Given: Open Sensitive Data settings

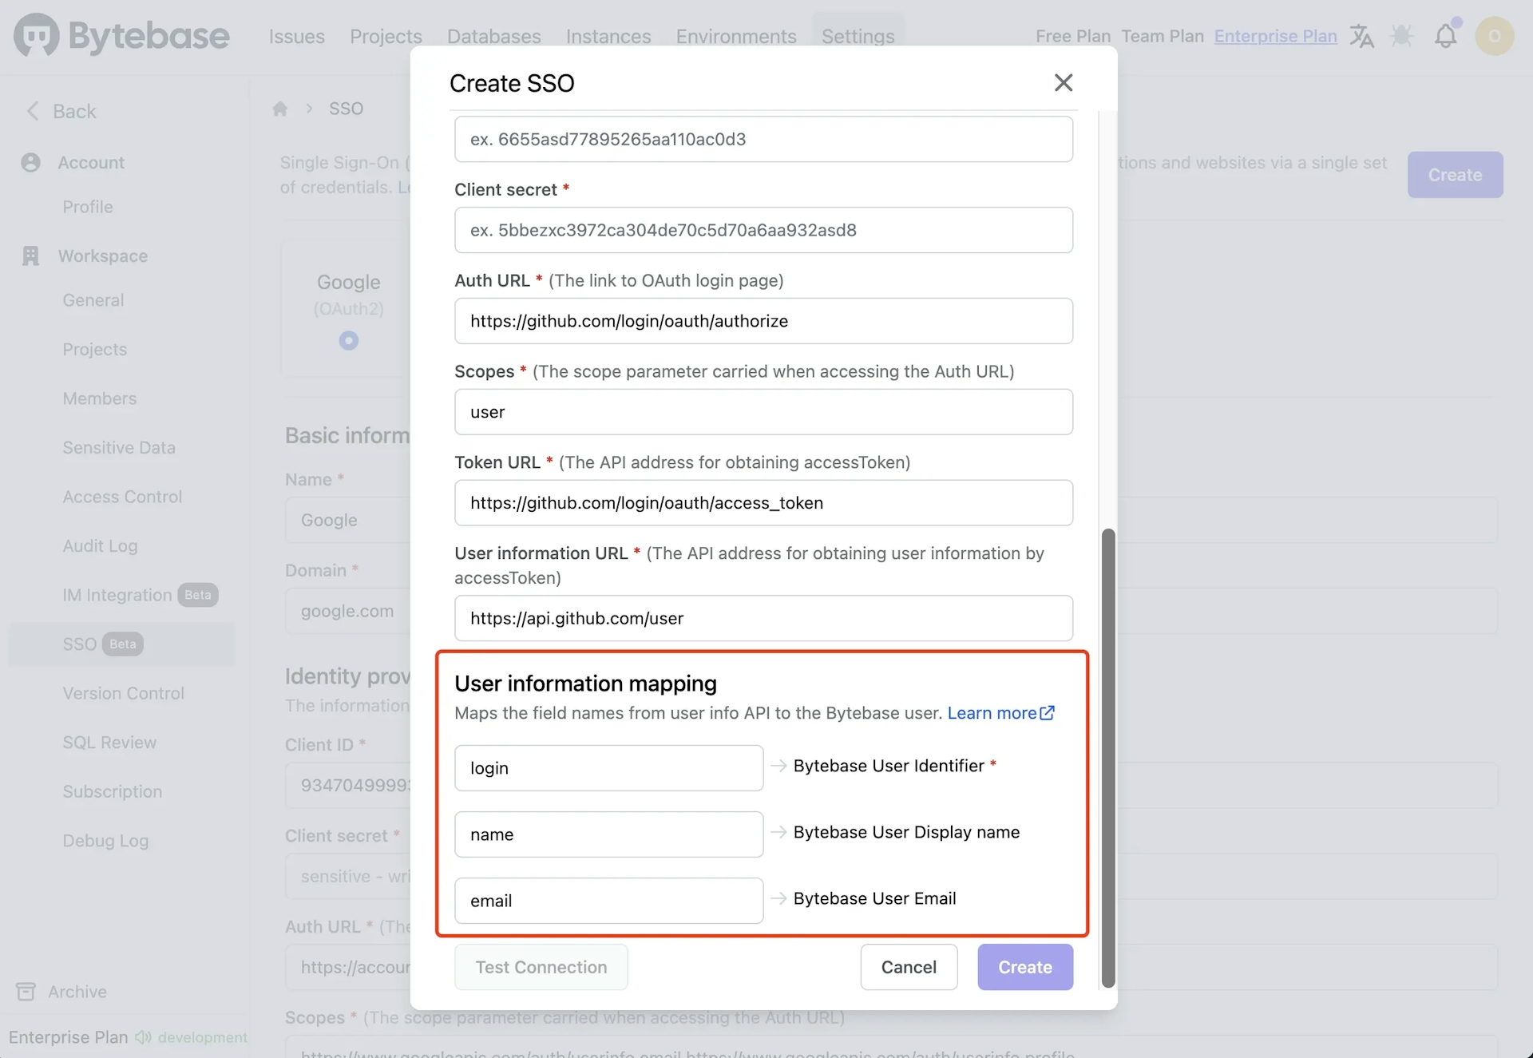Looking at the screenshot, I should 119,447.
